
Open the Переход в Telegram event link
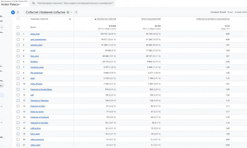(x=40, y=100)
